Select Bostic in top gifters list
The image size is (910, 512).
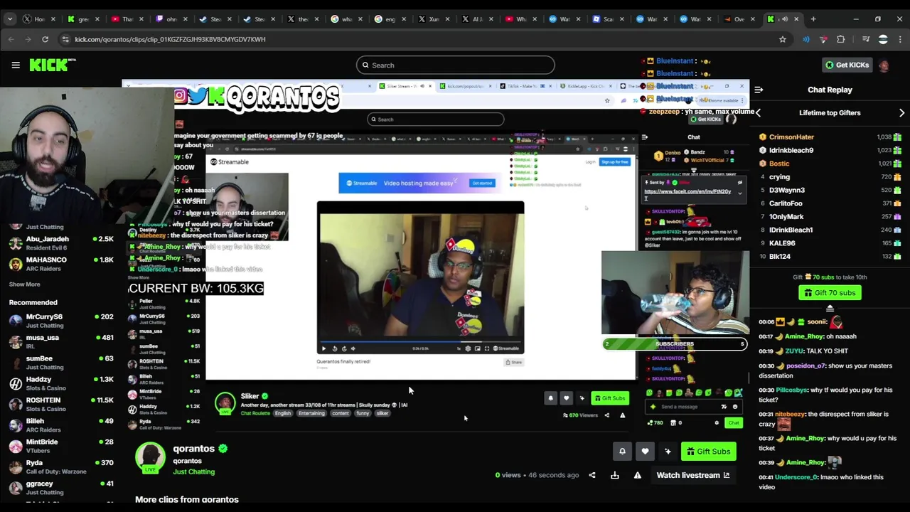tap(779, 164)
